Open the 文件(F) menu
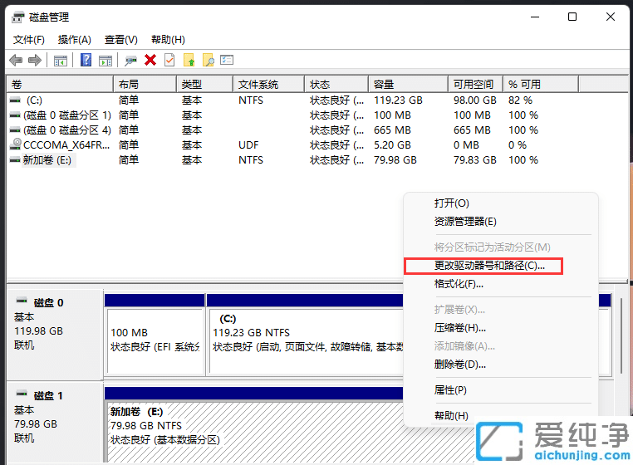The width and height of the screenshot is (633, 465). [29, 40]
